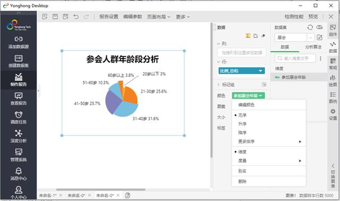Open the 页面布局 dropdown
The image size is (340, 201).
coord(158,16)
